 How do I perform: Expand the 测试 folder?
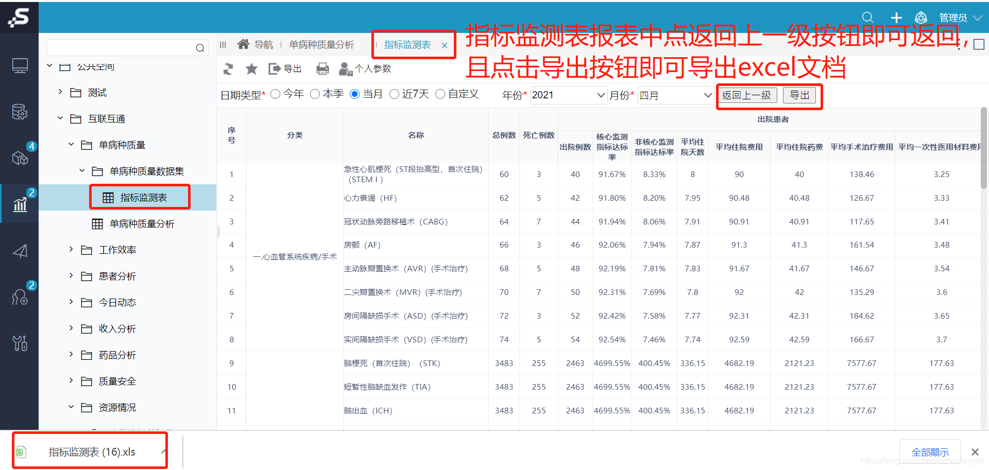[x=60, y=92]
